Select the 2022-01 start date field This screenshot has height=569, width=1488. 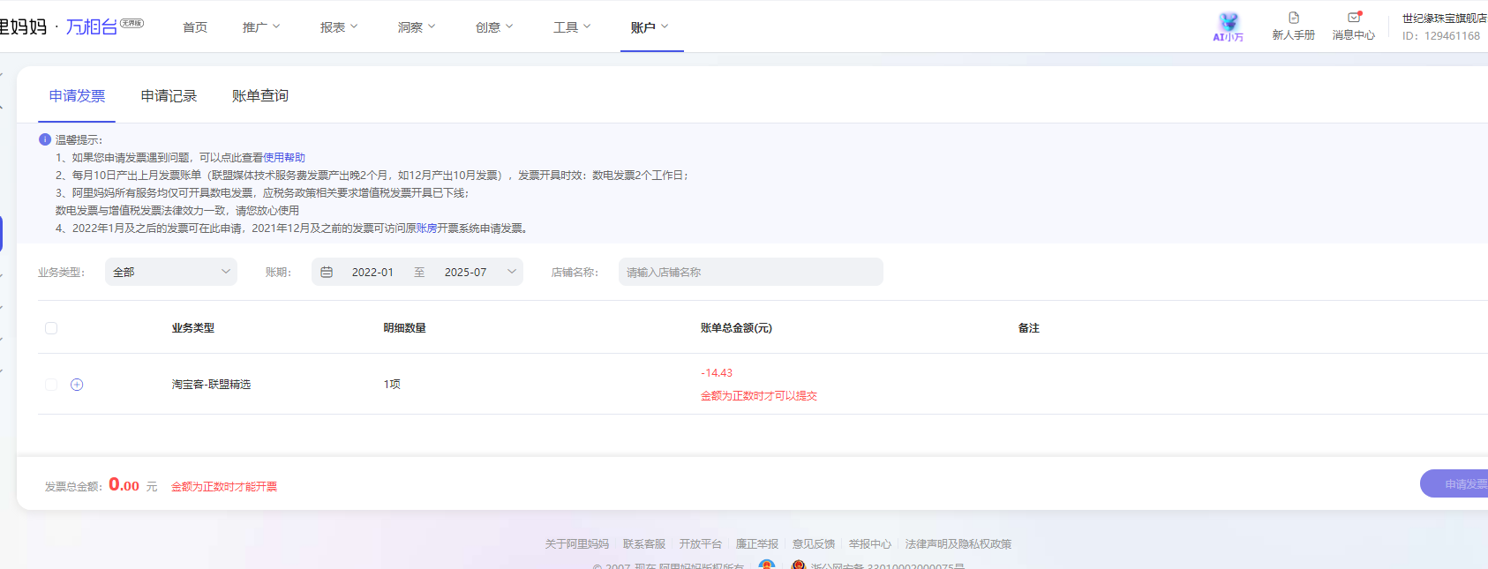pos(372,273)
